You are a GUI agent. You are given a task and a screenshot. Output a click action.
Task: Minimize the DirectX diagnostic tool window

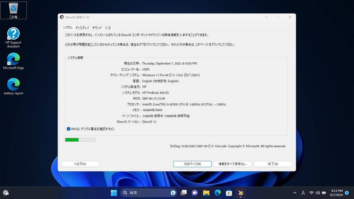click(x=266, y=17)
